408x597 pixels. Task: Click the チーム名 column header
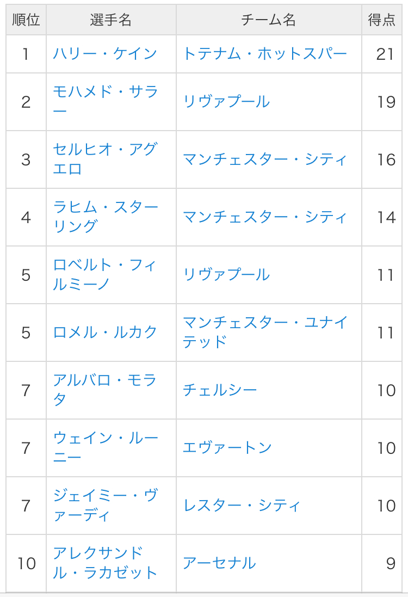pyautogui.click(x=269, y=21)
